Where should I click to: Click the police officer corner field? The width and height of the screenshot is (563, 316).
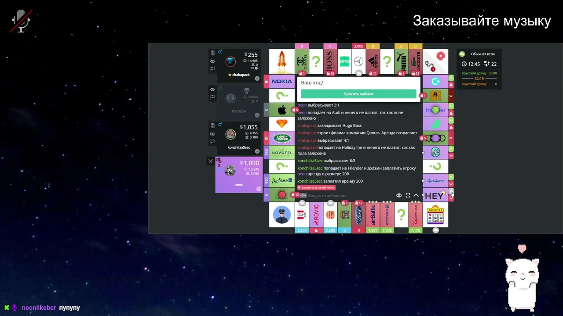pyautogui.click(x=282, y=215)
